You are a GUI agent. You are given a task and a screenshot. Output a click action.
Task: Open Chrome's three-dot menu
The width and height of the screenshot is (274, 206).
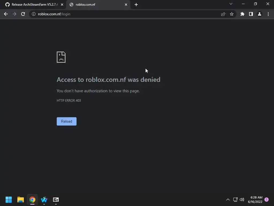pos(268,14)
